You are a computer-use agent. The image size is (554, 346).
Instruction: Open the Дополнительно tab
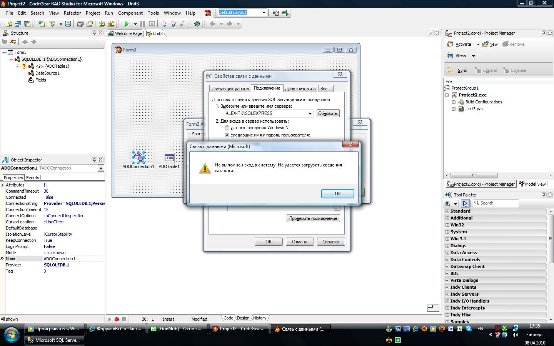point(300,88)
